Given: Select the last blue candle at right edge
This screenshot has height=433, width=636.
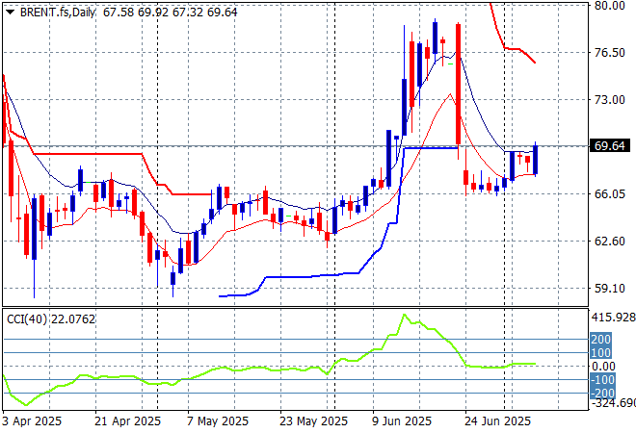Looking at the screenshot, I should pos(535,160).
